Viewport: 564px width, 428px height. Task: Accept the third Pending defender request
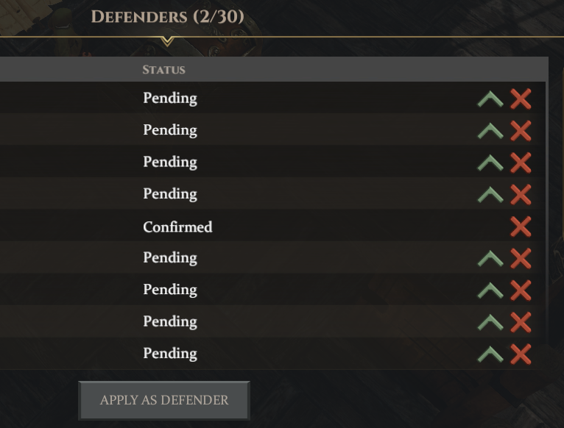(x=490, y=163)
